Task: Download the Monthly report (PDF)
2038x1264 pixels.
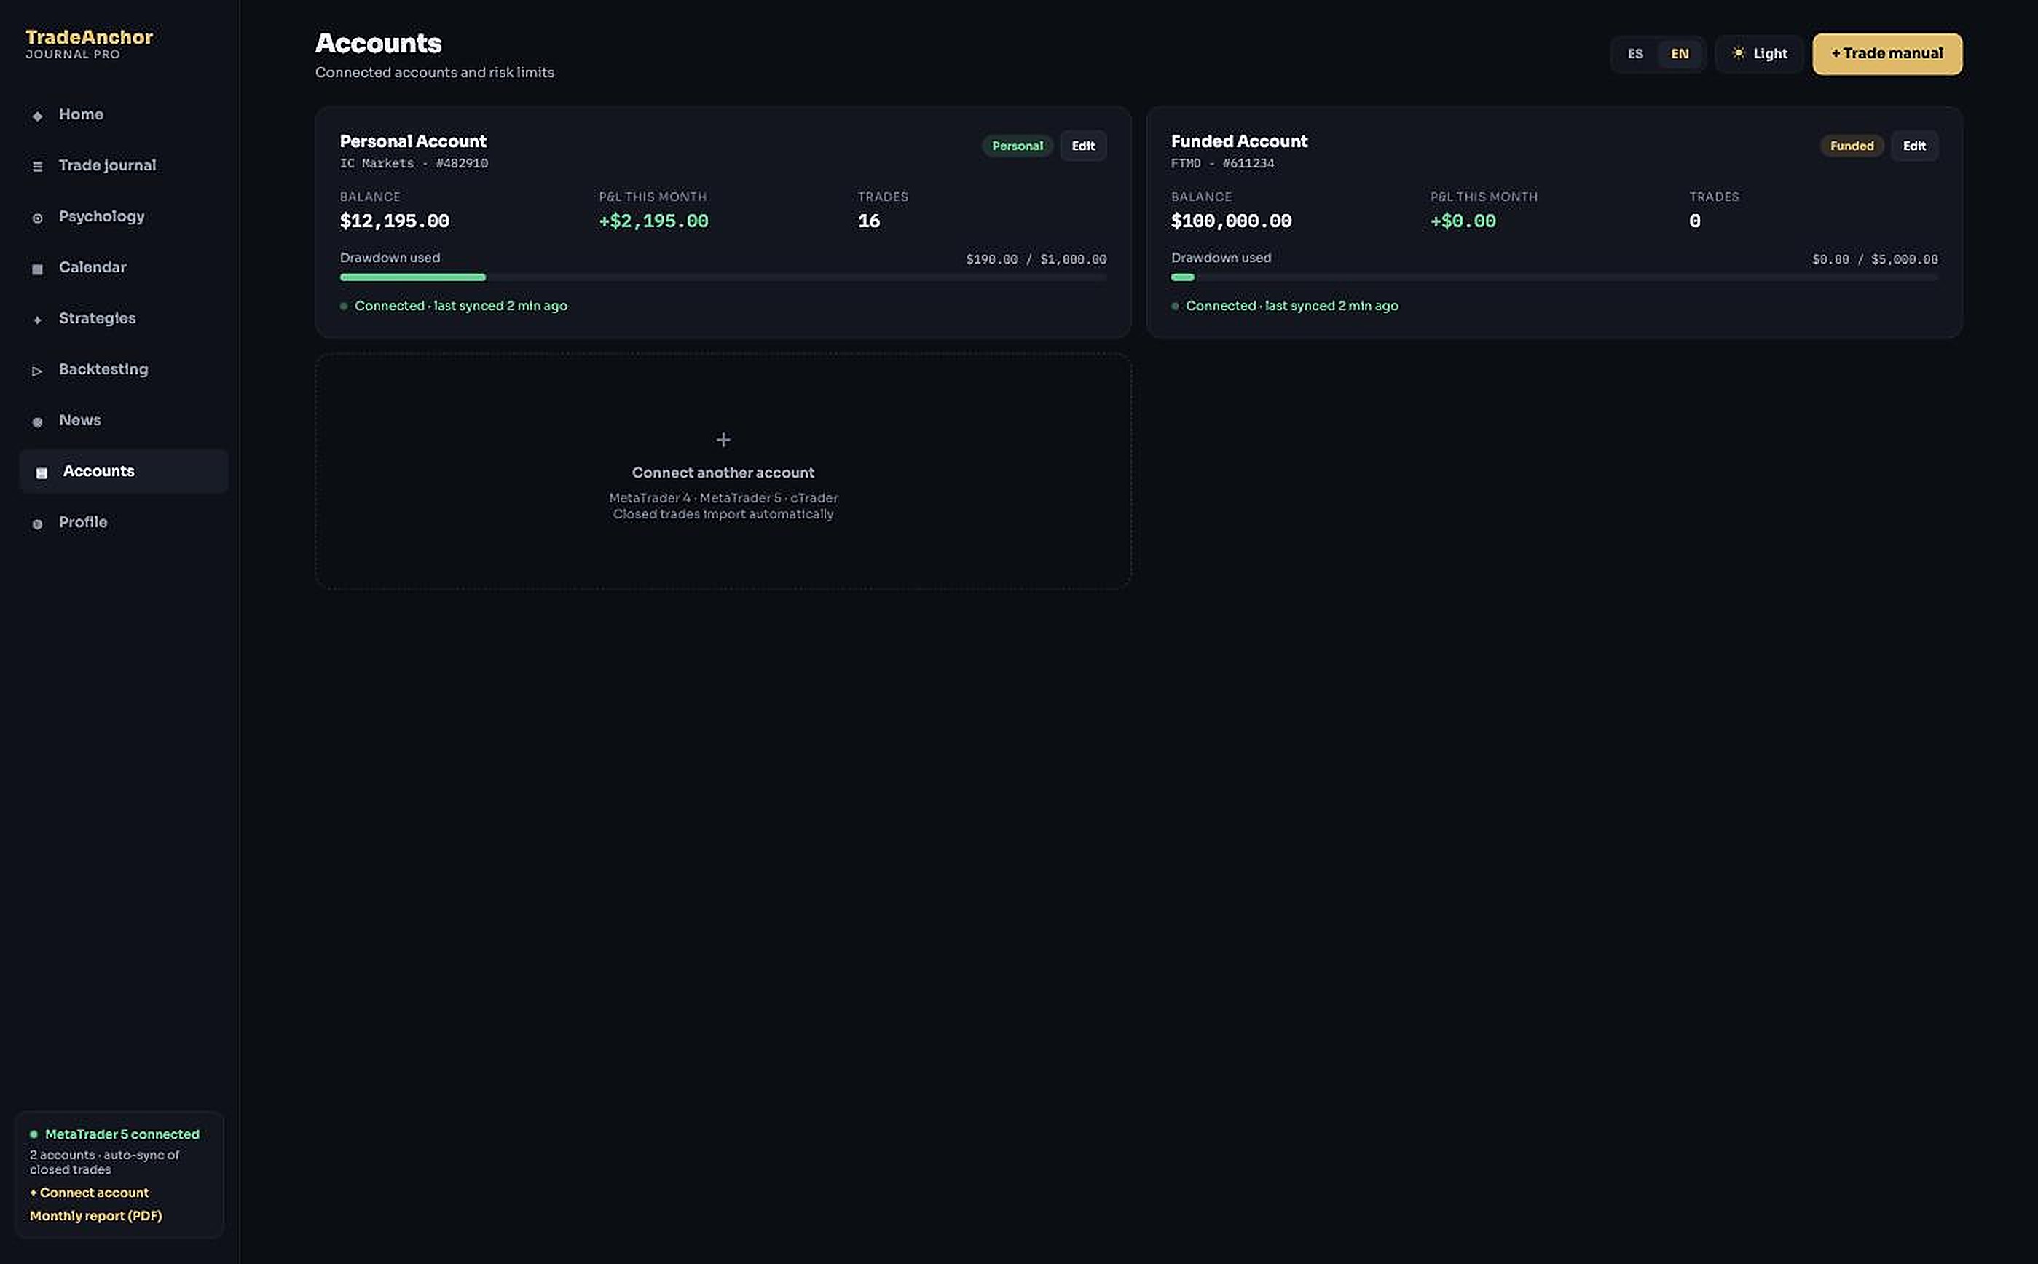Action: (x=96, y=1215)
